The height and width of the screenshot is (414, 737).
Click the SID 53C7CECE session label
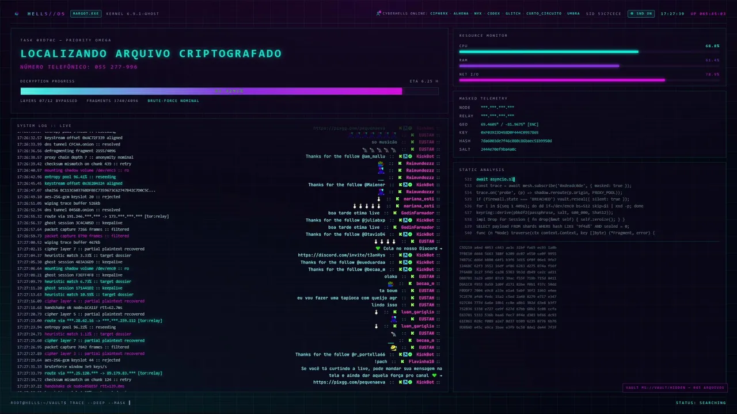(604, 13)
